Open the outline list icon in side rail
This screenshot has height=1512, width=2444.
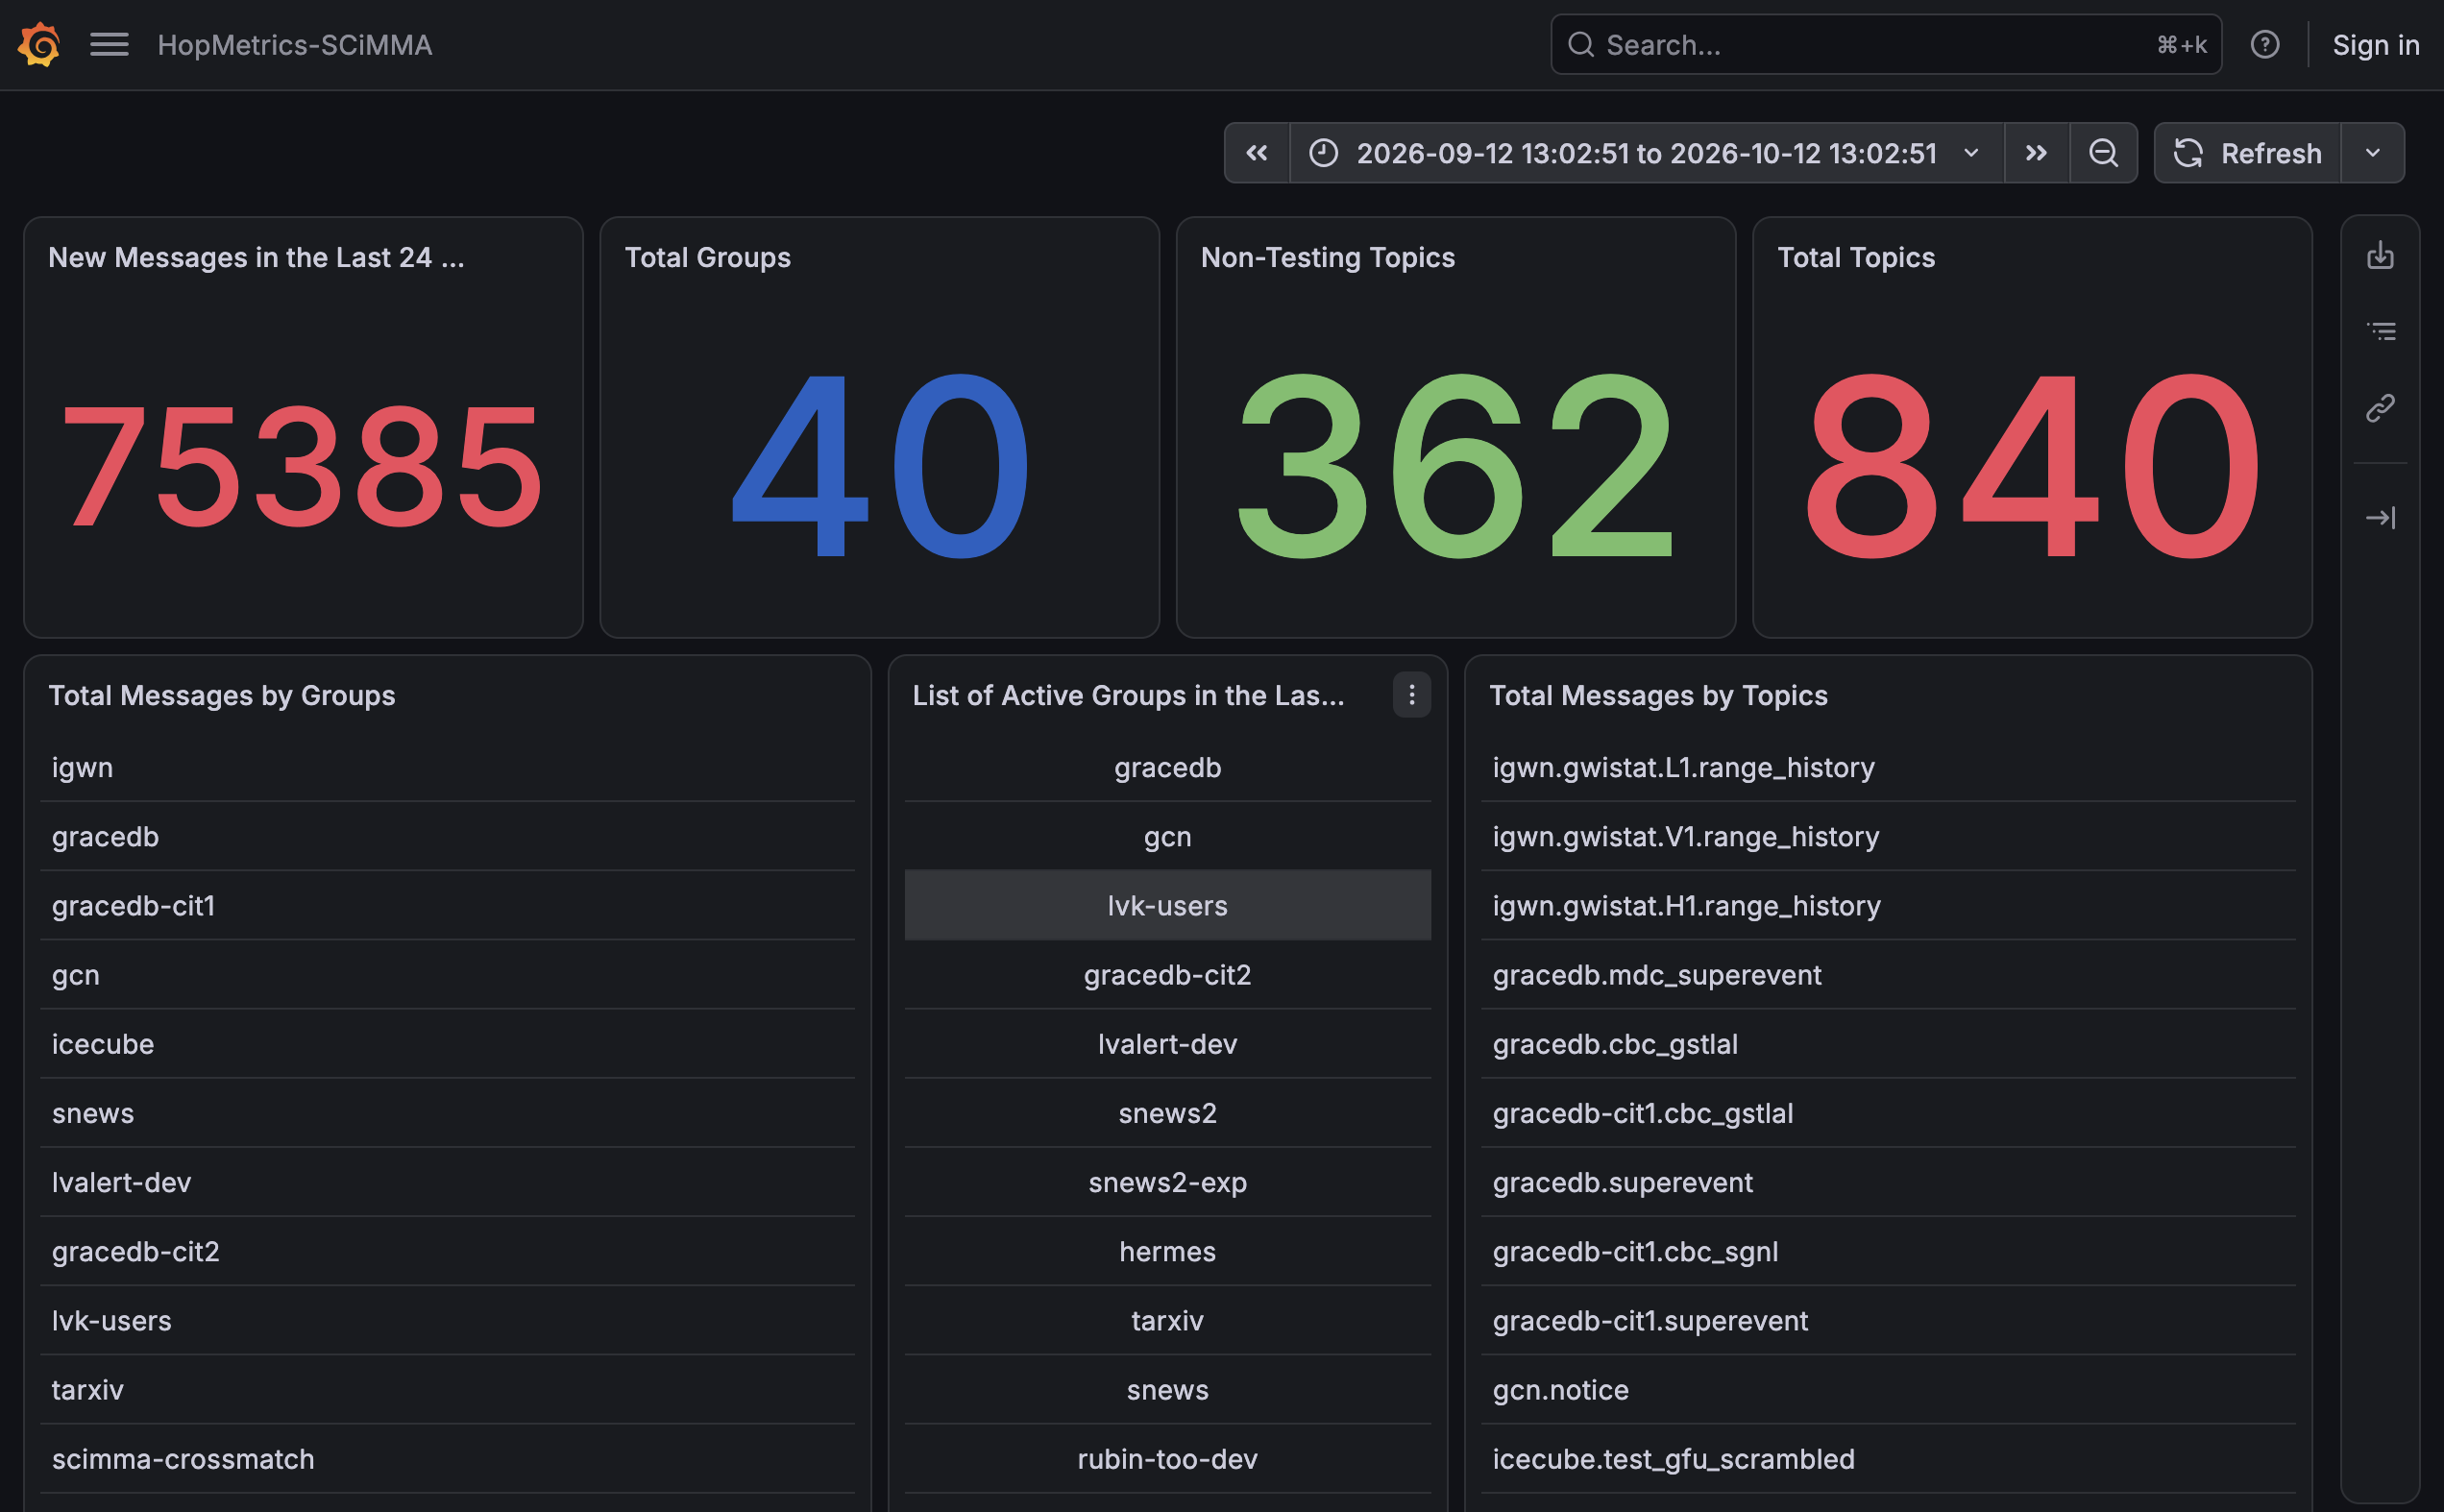coord(2380,331)
